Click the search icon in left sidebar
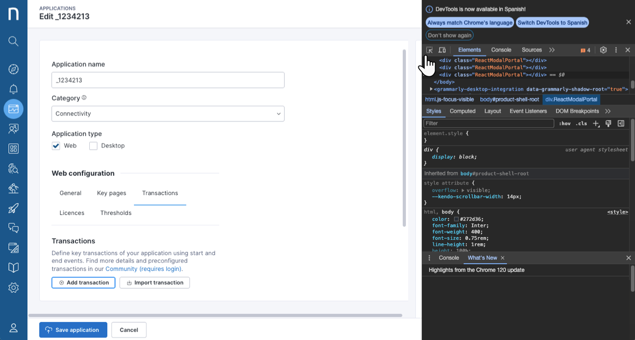This screenshot has width=635, height=340. pyautogui.click(x=13, y=41)
